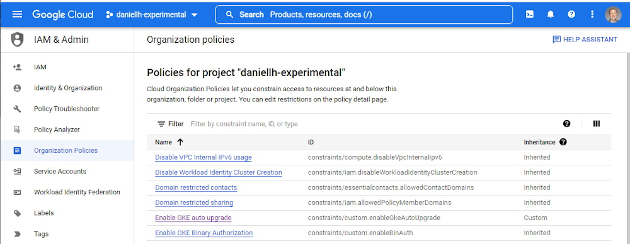
Task: Click the magnifier icon in search bar
Action: pyautogui.click(x=230, y=15)
